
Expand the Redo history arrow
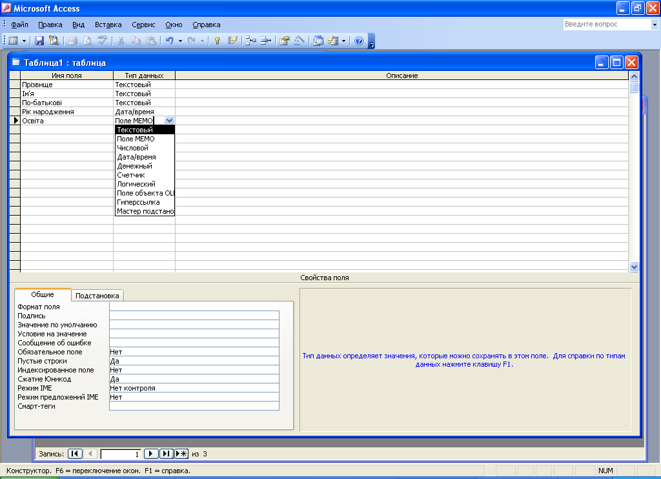(x=202, y=41)
